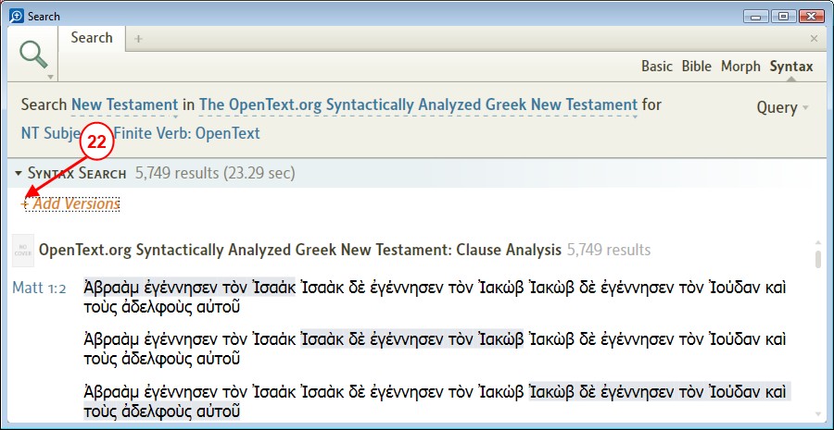
Task: Switch to Basic search type
Action: pos(657,67)
